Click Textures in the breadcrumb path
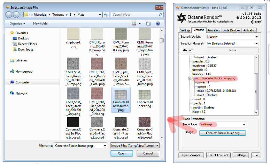 click(58, 15)
